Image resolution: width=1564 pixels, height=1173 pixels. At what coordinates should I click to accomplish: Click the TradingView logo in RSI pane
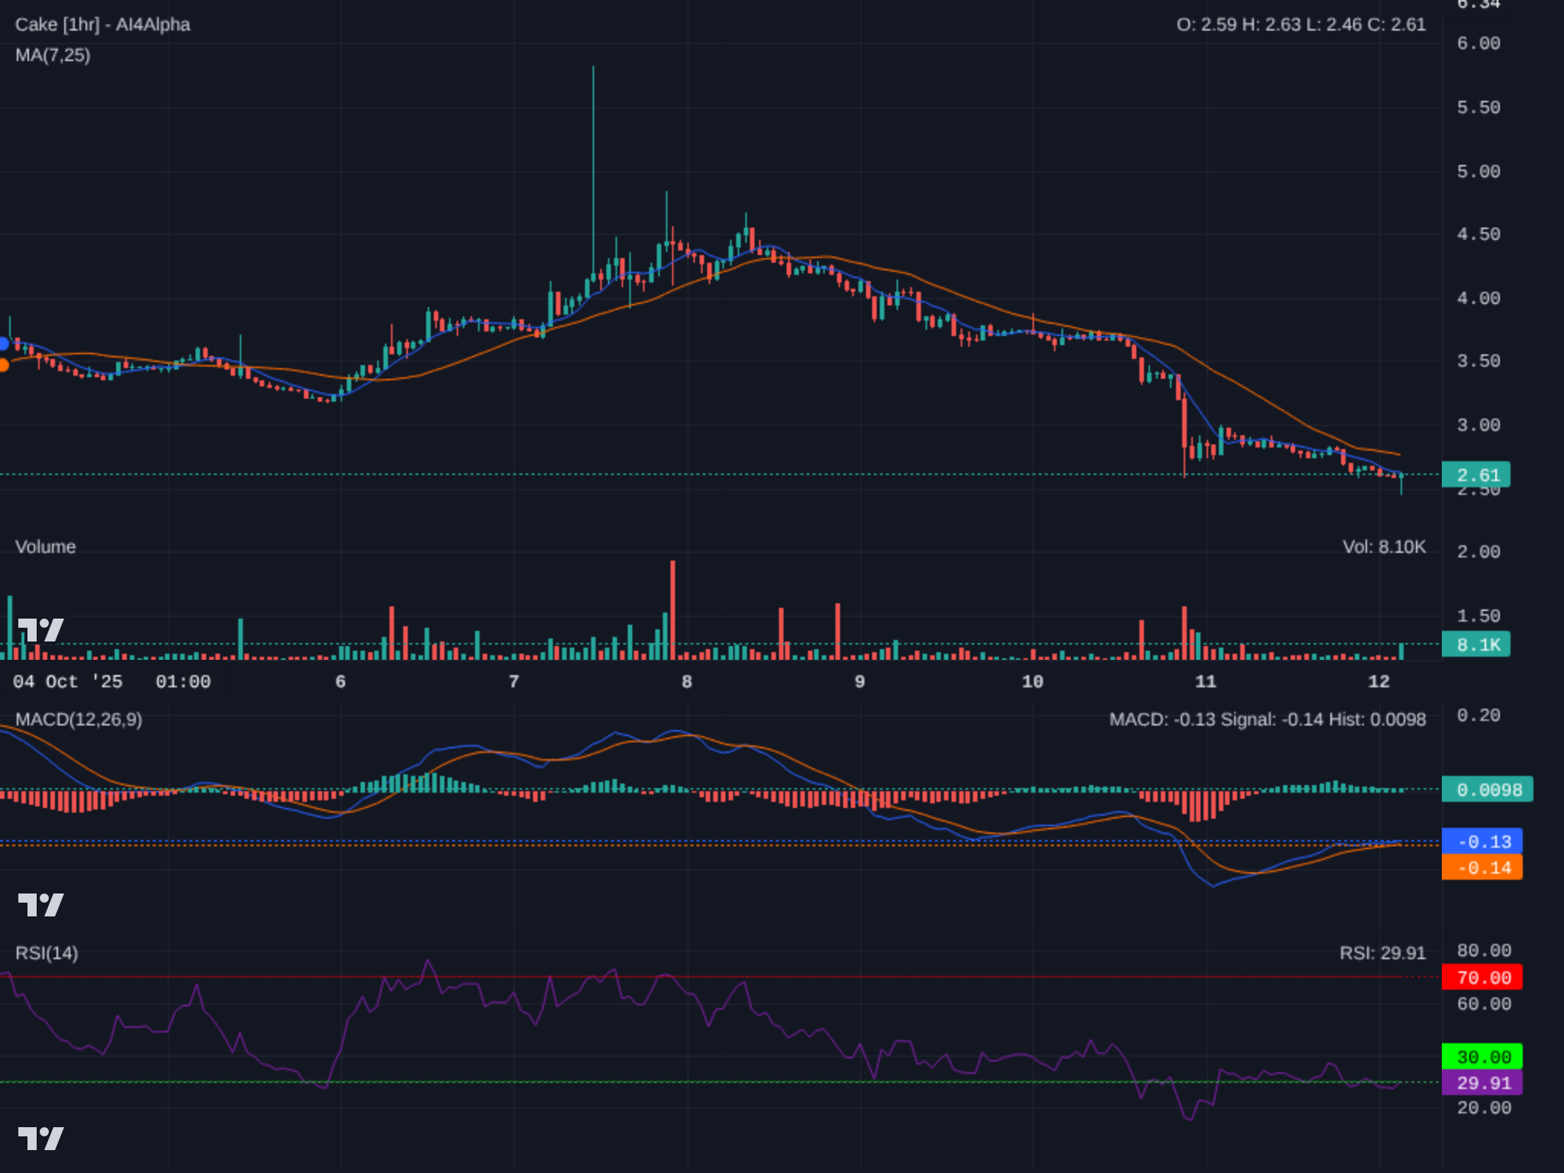(40, 1139)
